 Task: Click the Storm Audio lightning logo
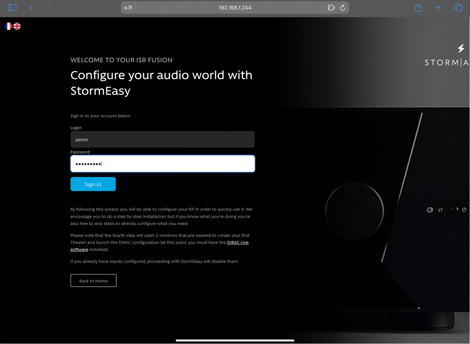(x=461, y=48)
